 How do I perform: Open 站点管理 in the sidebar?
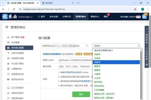tap(15, 42)
